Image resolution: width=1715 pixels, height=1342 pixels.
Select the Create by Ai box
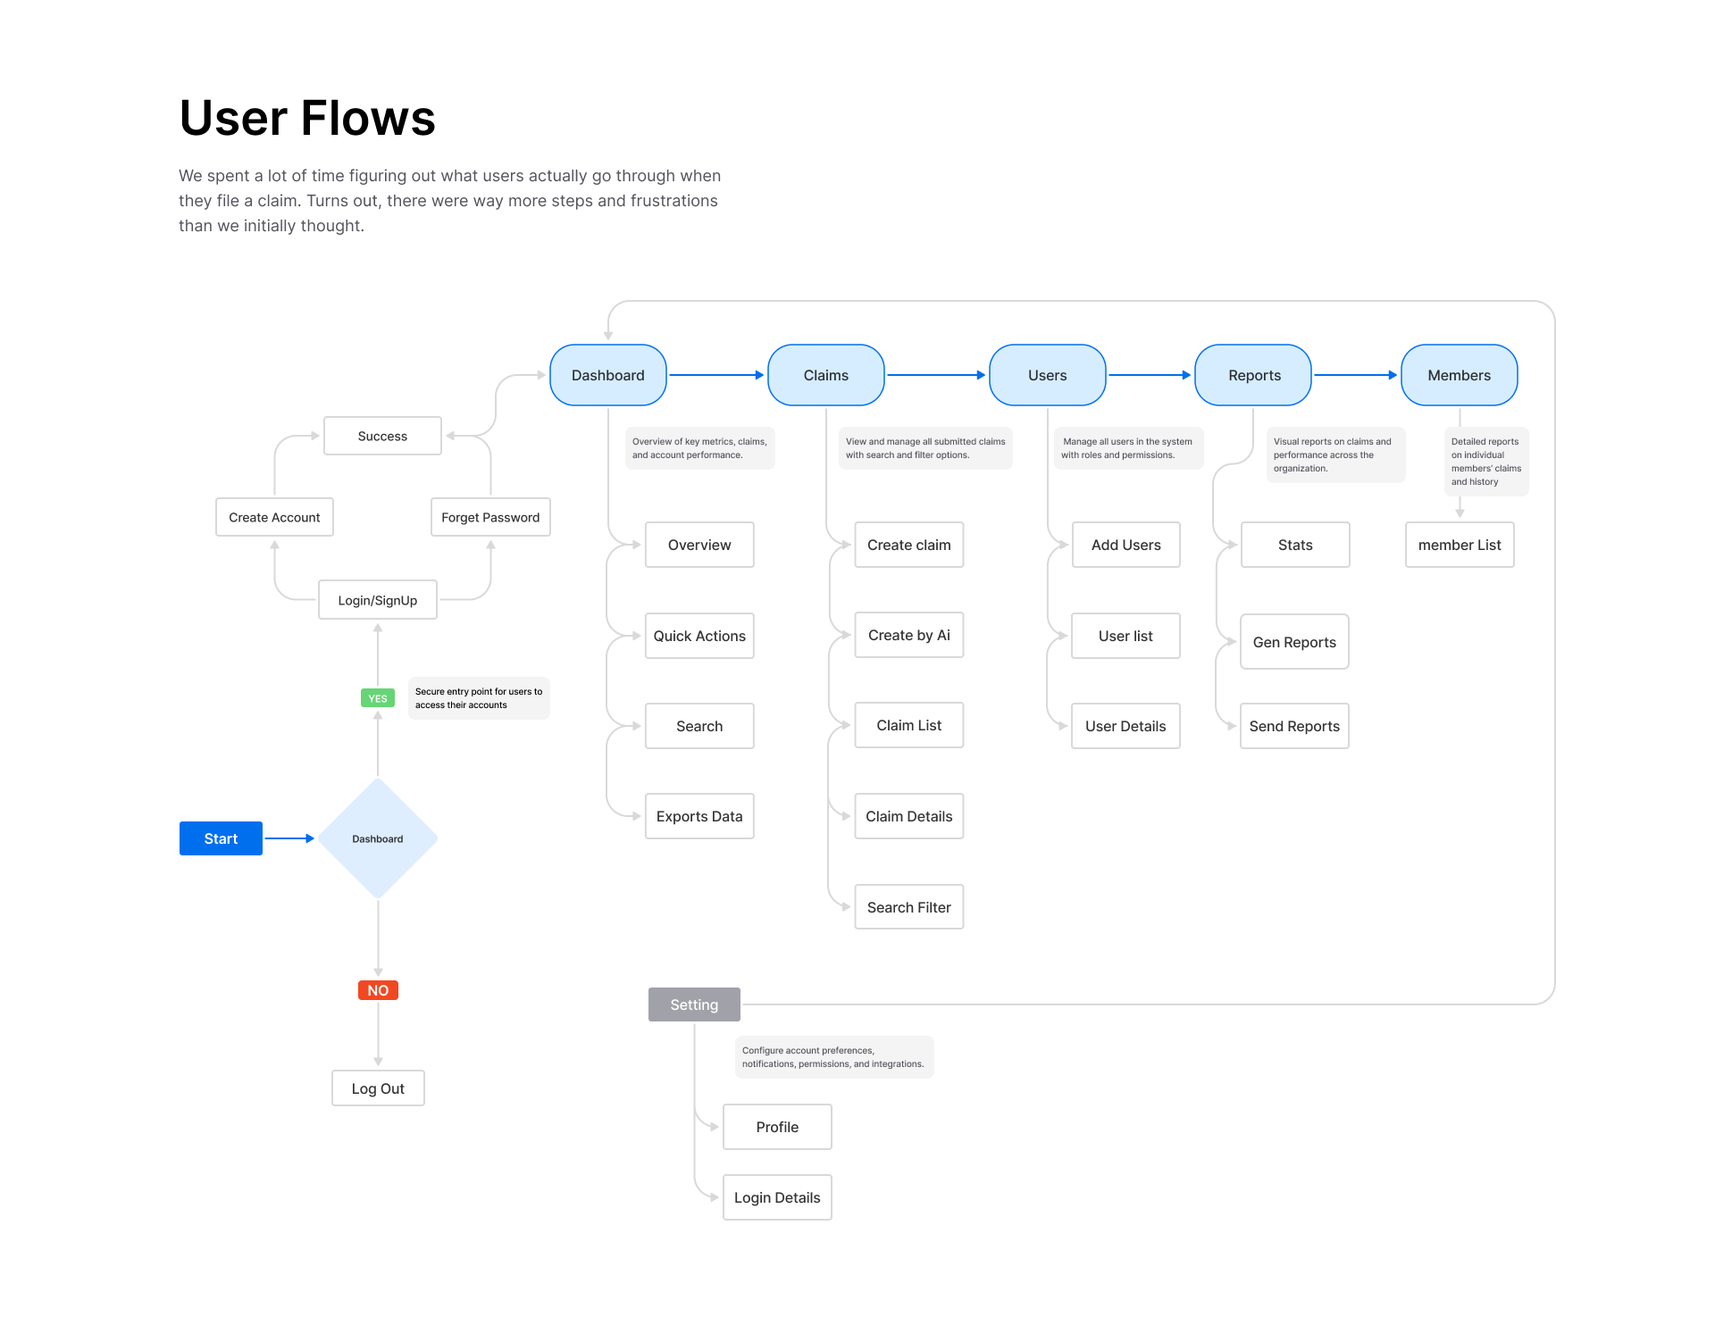tap(909, 635)
